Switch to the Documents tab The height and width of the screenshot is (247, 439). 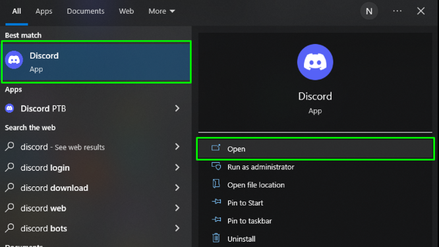[x=86, y=11]
